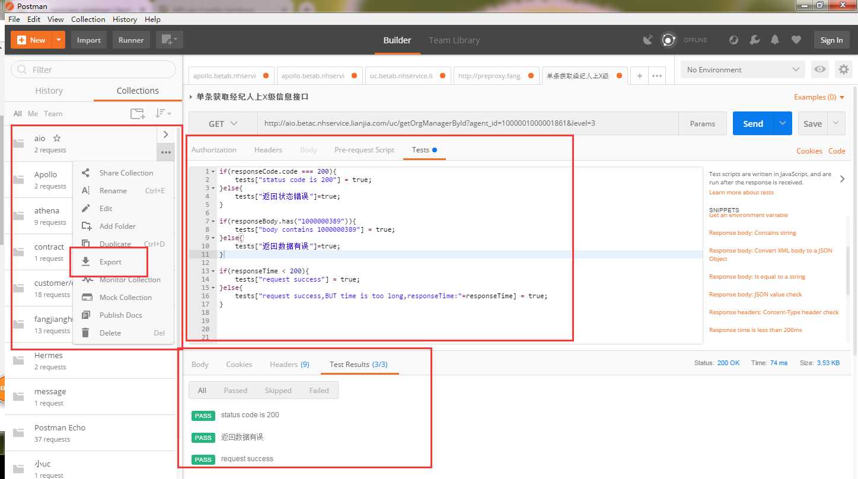The height and width of the screenshot is (479, 858).
Task: Open the New button dropdown arrow
Action: [x=58, y=40]
